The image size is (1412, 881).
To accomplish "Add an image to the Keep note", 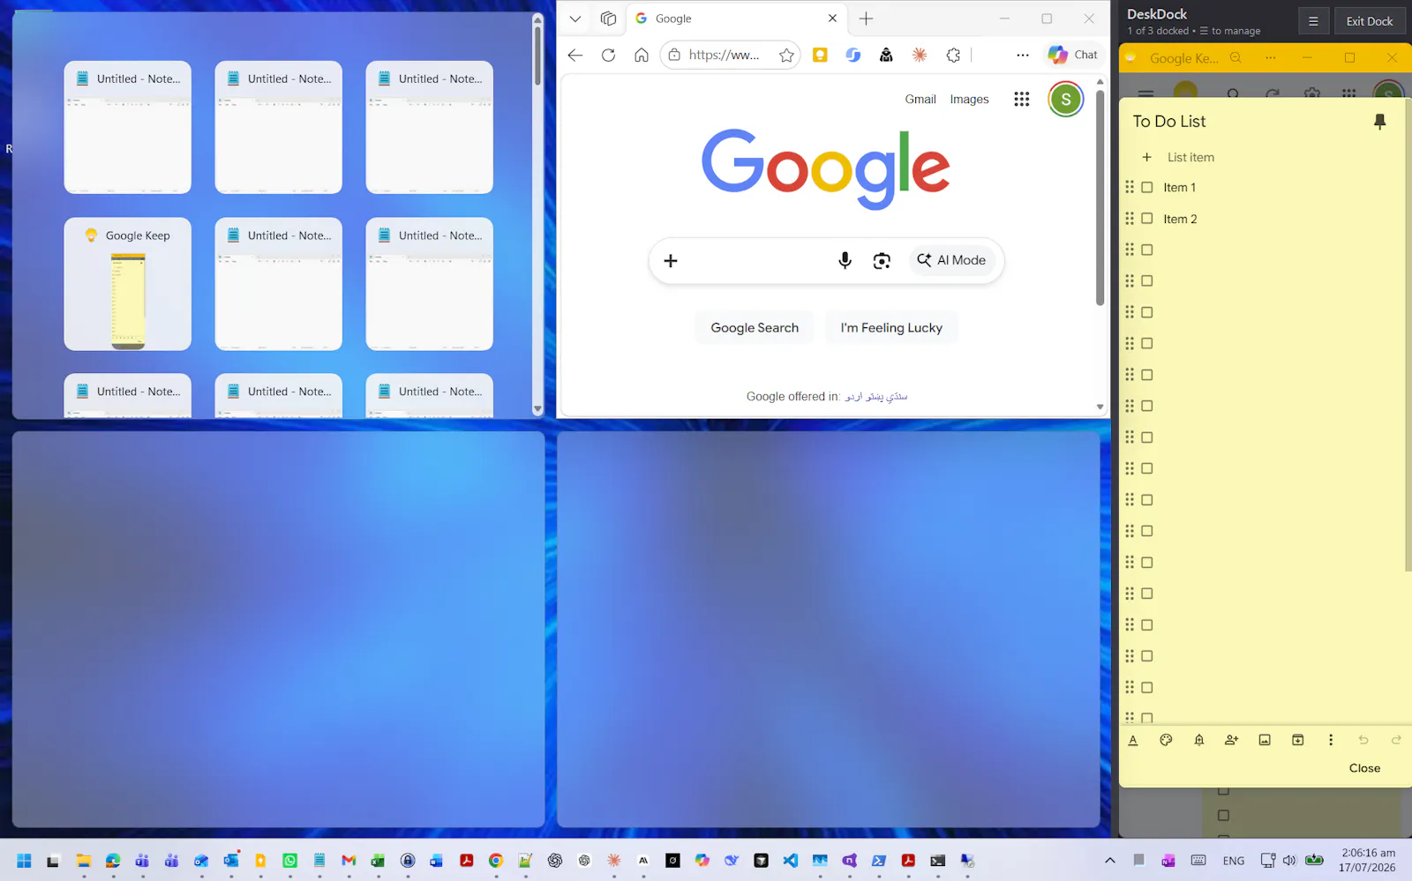I will coord(1265,740).
